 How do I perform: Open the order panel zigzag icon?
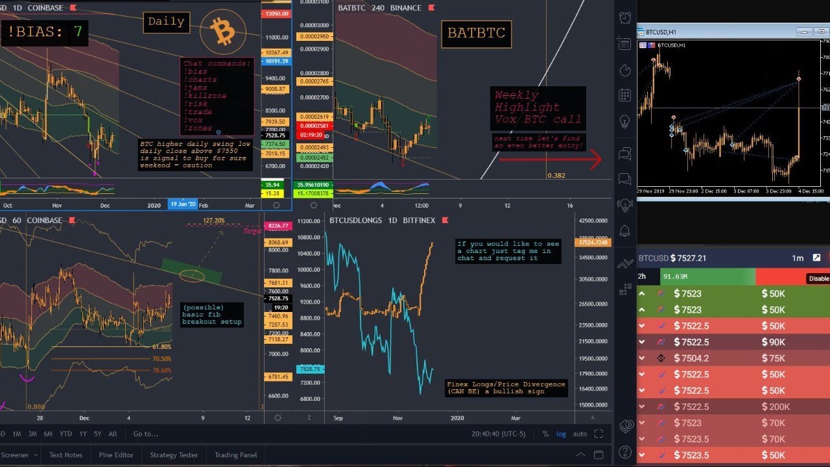pyautogui.click(x=625, y=264)
